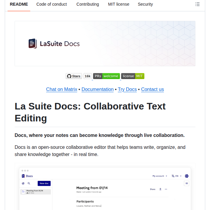Open the Chat on Matrix link

click(x=62, y=89)
